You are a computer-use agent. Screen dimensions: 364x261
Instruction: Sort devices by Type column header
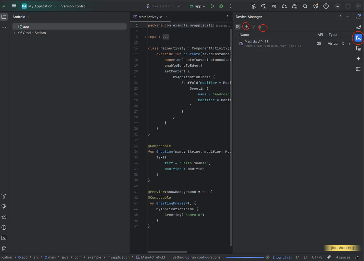(333, 35)
